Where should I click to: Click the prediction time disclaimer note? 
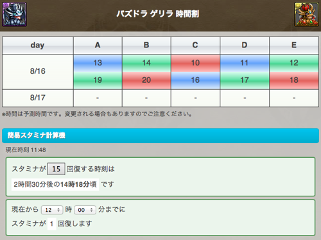(x=97, y=114)
